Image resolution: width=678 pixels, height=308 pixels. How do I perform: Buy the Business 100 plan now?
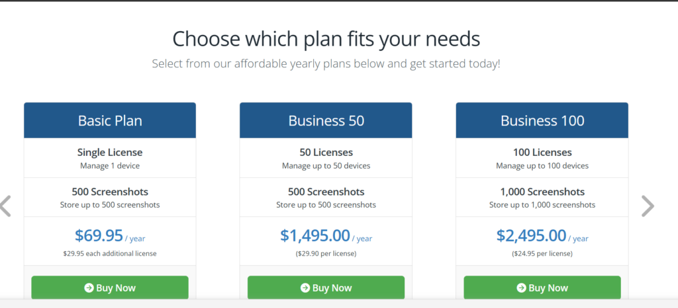pyautogui.click(x=542, y=288)
